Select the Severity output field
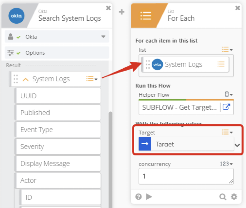 tap(58, 147)
